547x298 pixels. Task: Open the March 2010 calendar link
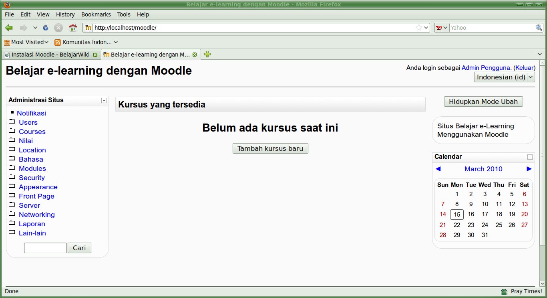(483, 169)
